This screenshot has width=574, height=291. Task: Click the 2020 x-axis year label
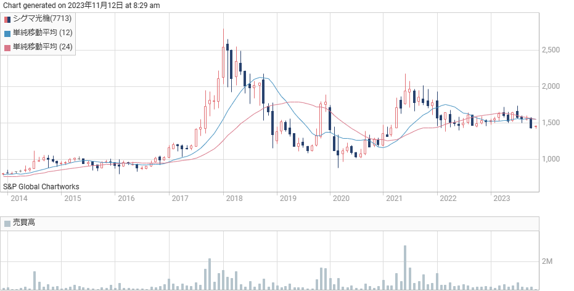click(x=341, y=199)
